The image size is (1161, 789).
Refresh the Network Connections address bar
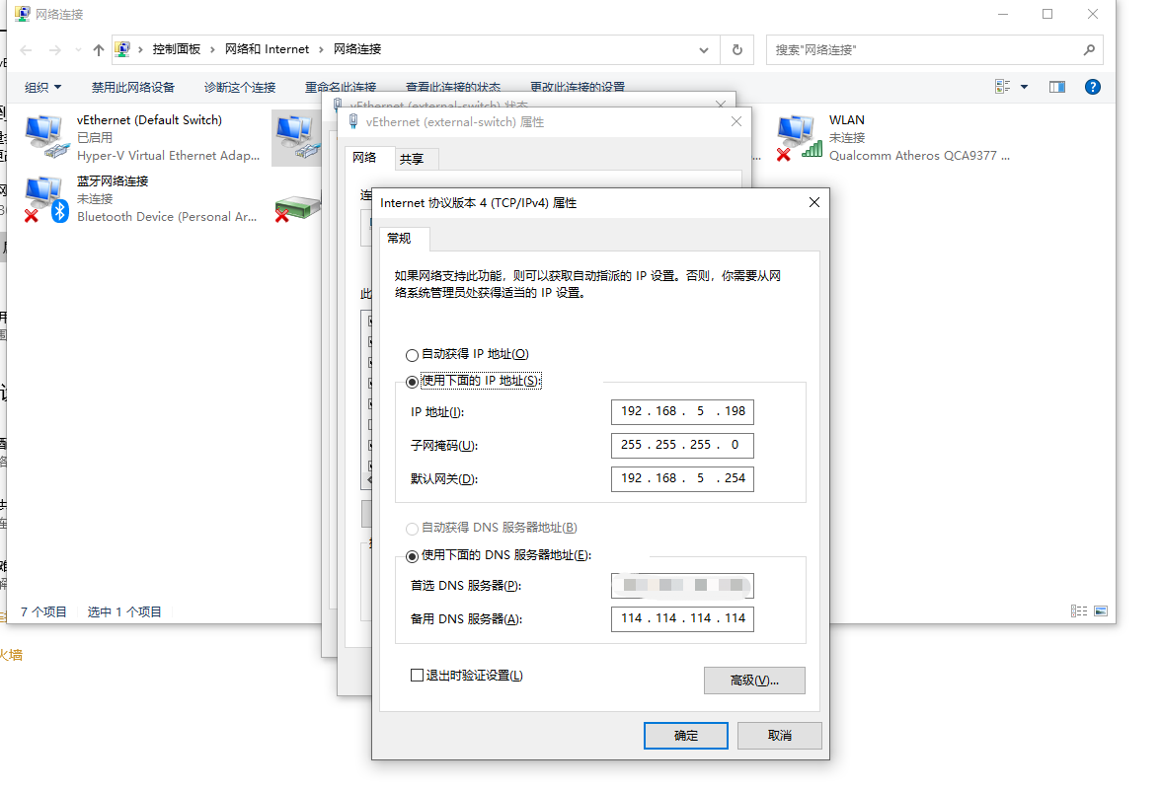pos(736,49)
